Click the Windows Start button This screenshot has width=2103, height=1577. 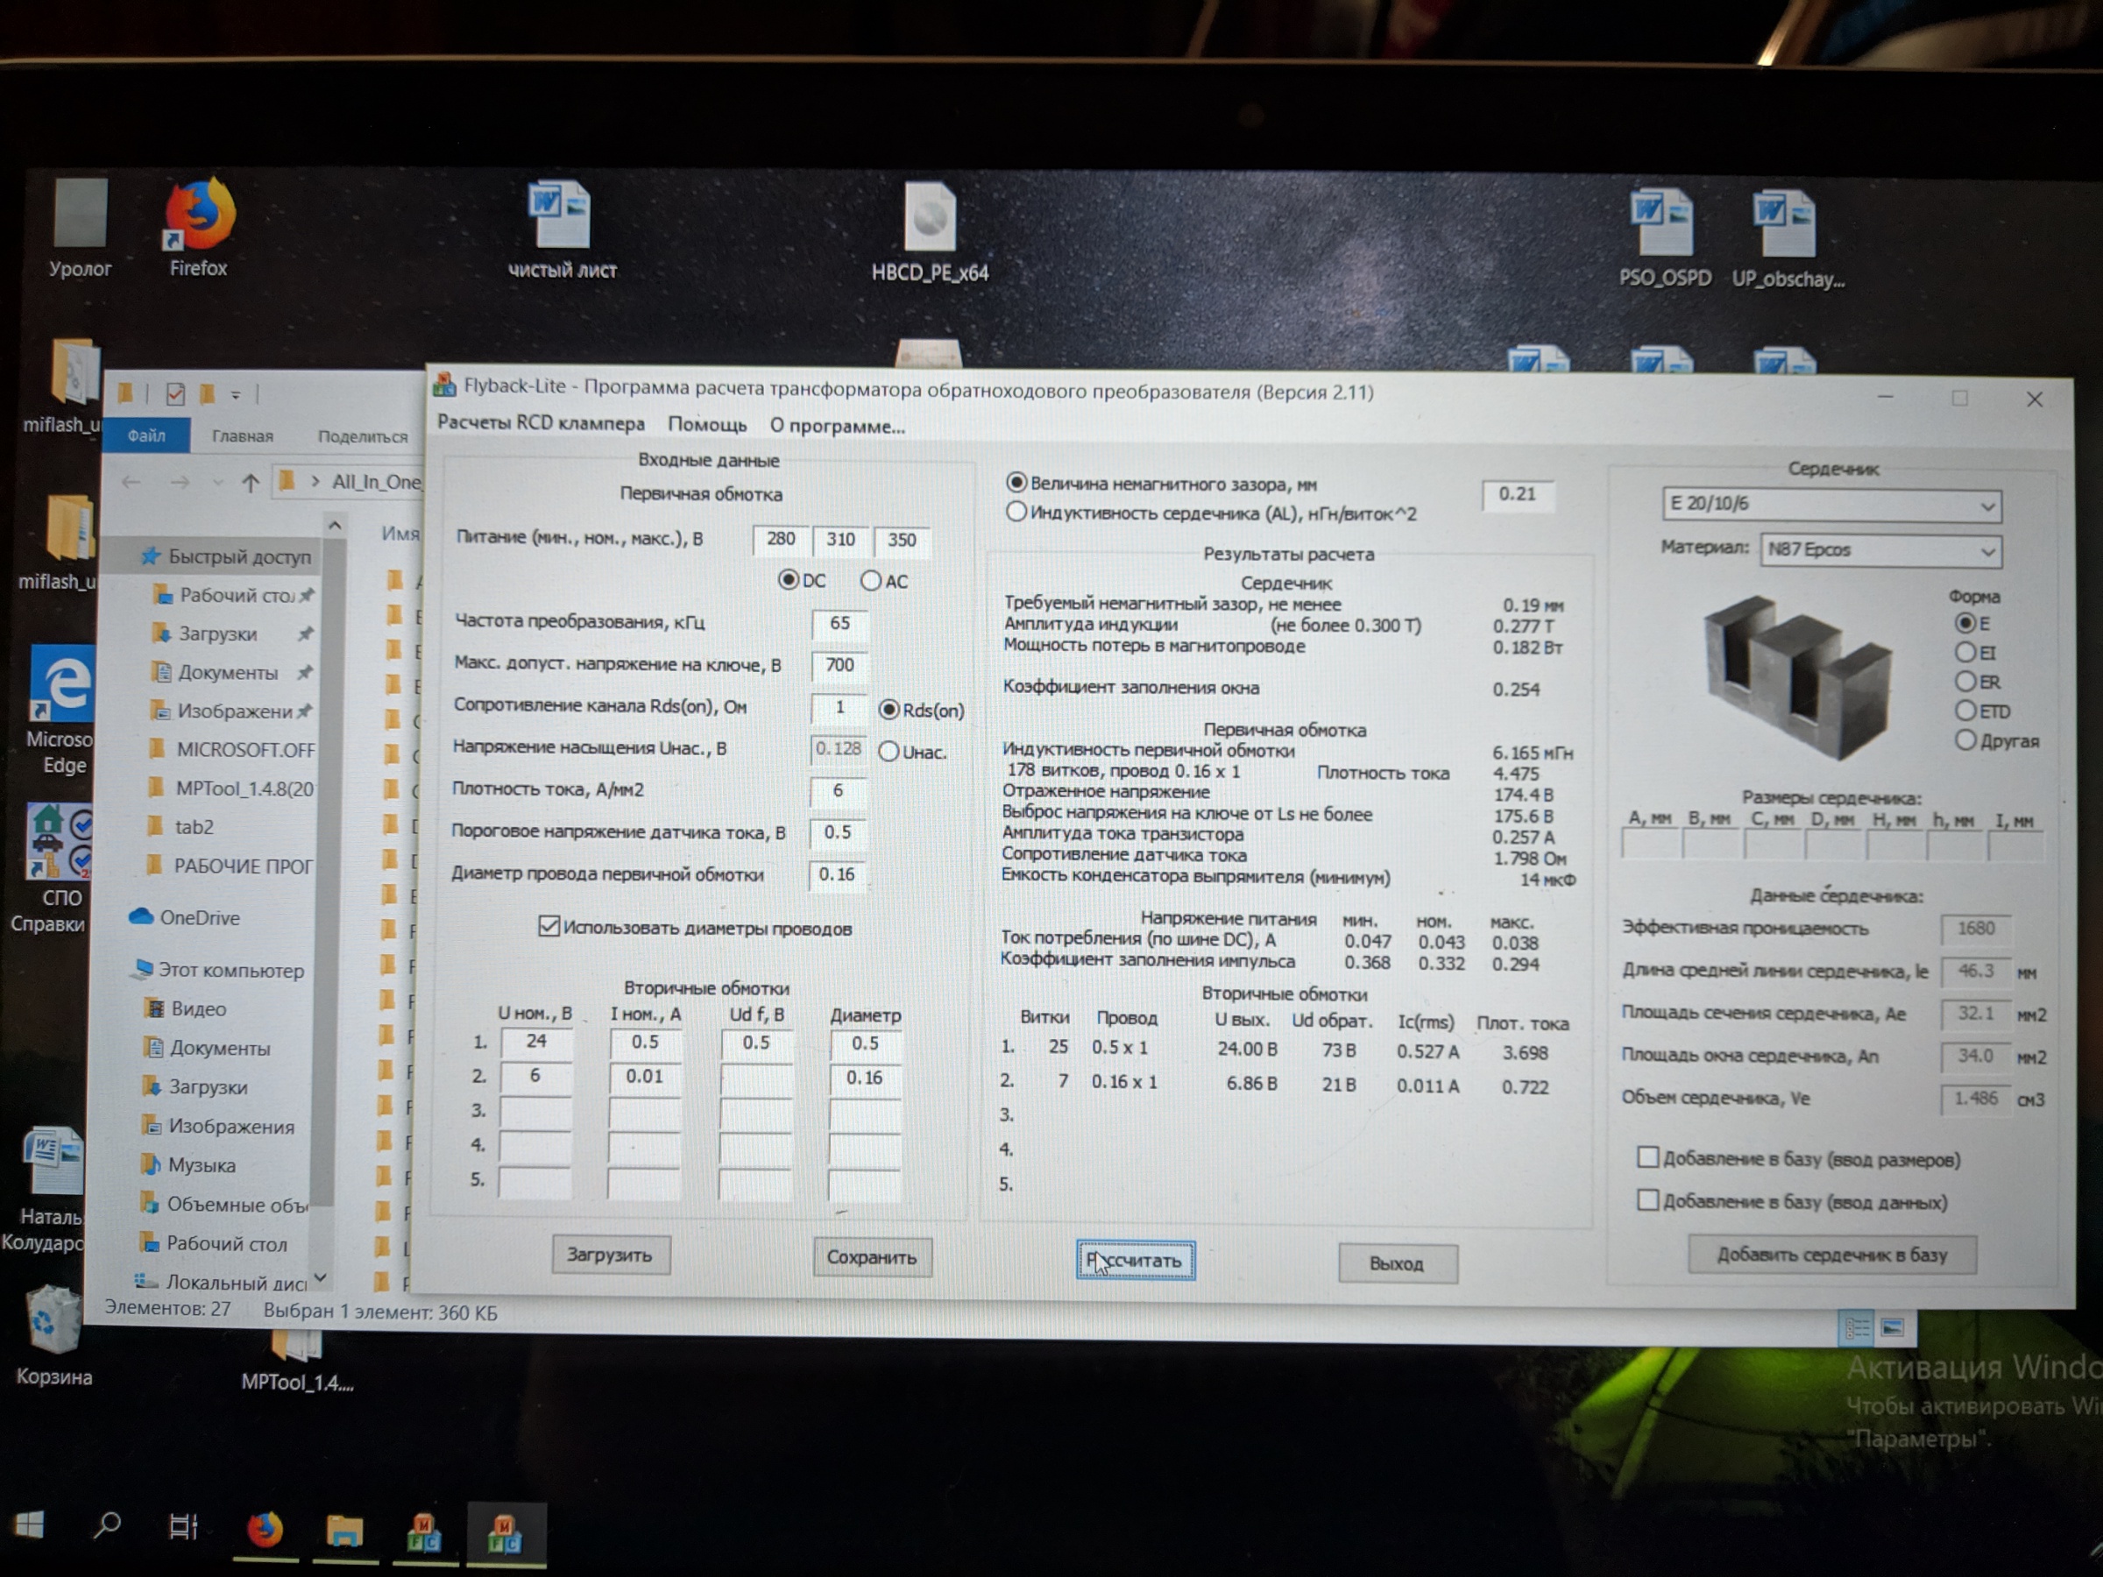pyautogui.click(x=29, y=1525)
